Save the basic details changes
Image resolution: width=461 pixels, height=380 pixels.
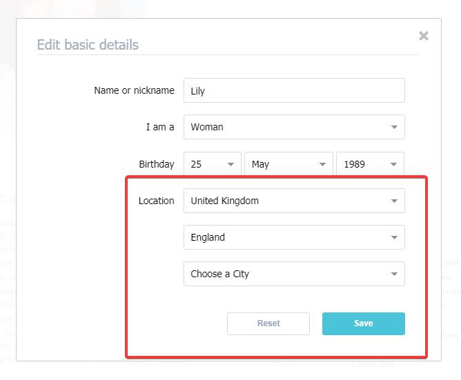point(363,323)
